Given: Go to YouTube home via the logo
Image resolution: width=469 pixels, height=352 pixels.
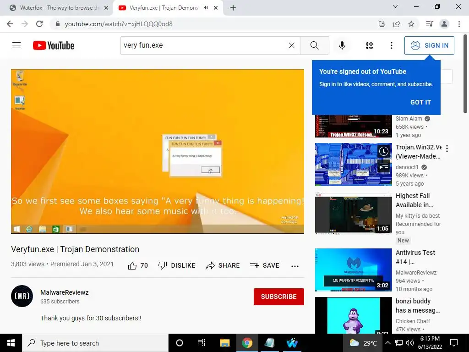Looking at the screenshot, I should pyautogui.click(x=54, y=45).
